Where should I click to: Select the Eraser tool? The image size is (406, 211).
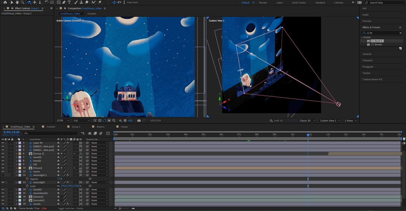tap(87, 2)
